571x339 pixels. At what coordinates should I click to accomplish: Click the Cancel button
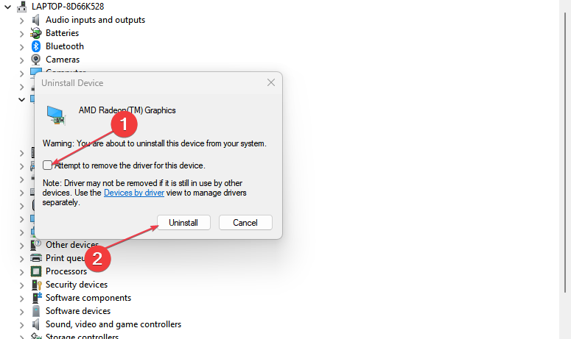coord(245,222)
